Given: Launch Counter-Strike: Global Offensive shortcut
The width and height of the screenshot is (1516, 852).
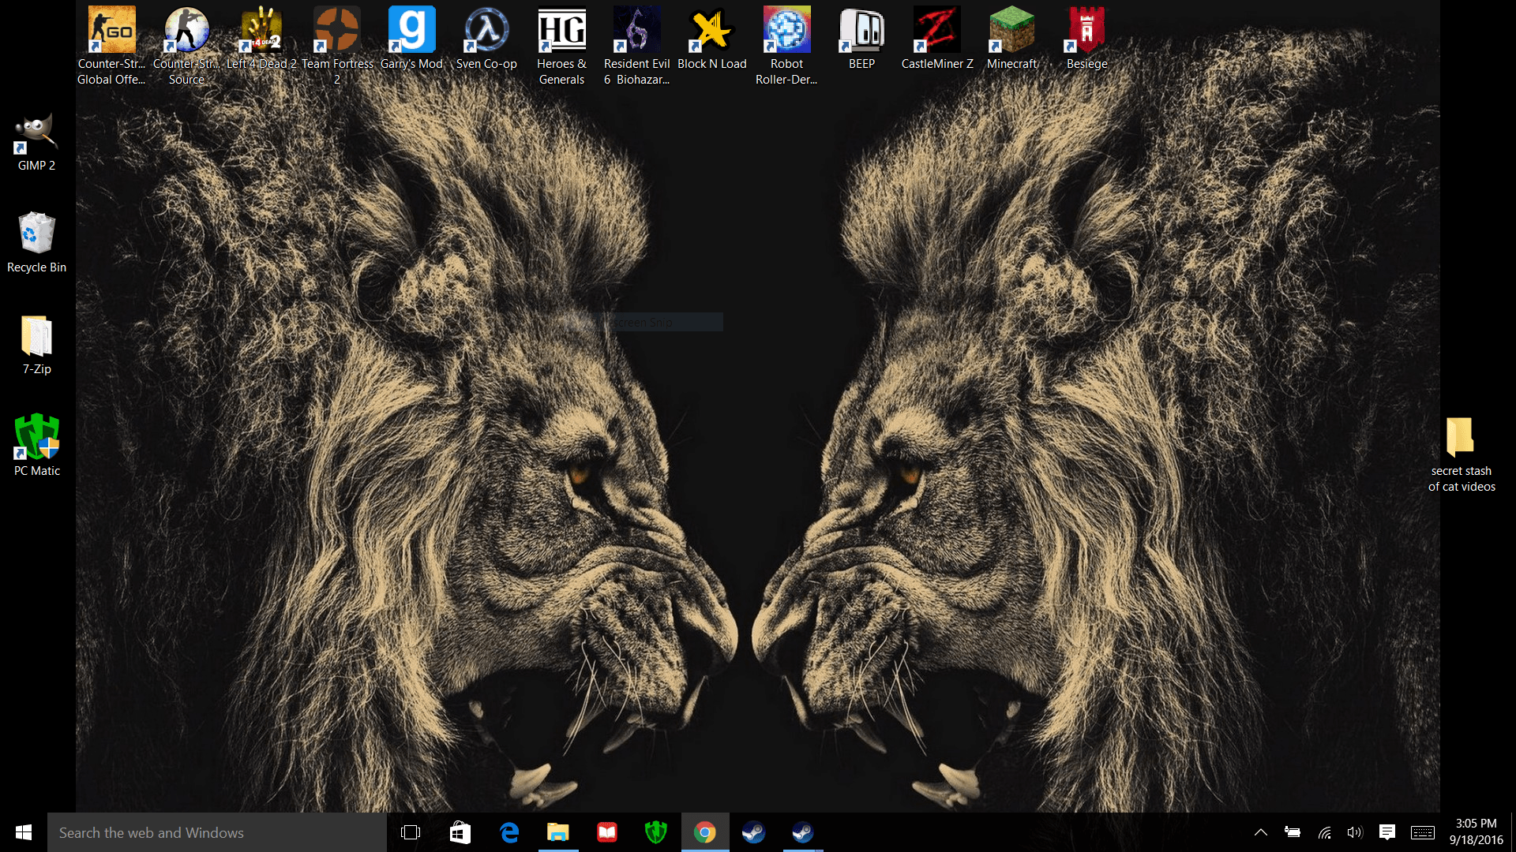Looking at the screenshot, I should pyautogui.click(x=111, y=28).
